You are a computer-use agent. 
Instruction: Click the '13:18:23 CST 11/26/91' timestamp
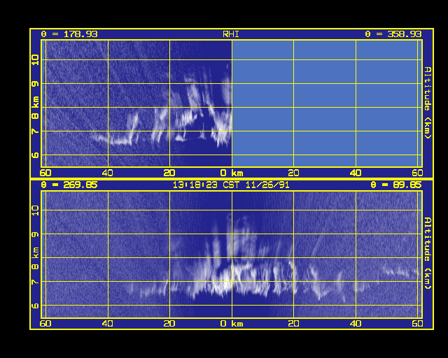(x=231, y=185)
